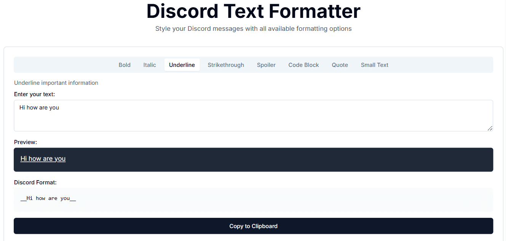Select the Quote formatting option
This screenshot has height=241, width=506.
(x=340, y=65)
